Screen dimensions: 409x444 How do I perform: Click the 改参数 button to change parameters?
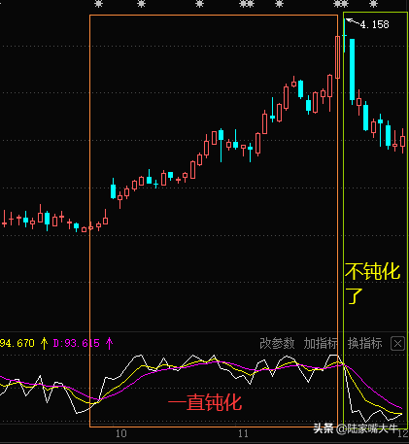[277, 343]
